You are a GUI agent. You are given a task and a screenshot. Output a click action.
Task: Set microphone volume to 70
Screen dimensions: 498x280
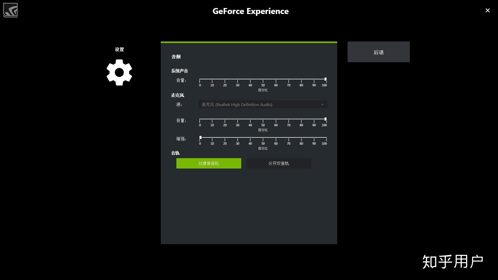pyautogui.click(x=288, y=119)
